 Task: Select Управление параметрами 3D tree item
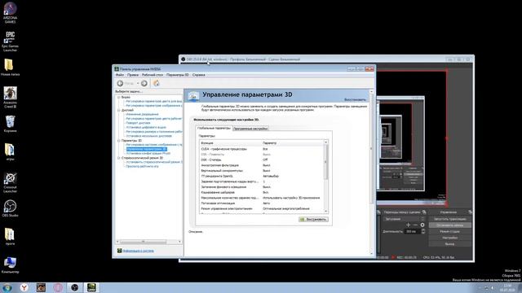click(147, 149)
